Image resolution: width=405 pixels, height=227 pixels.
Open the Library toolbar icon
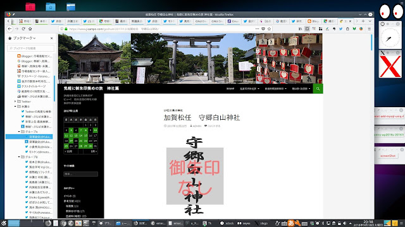pyautogui.click(x=300, y=29)
